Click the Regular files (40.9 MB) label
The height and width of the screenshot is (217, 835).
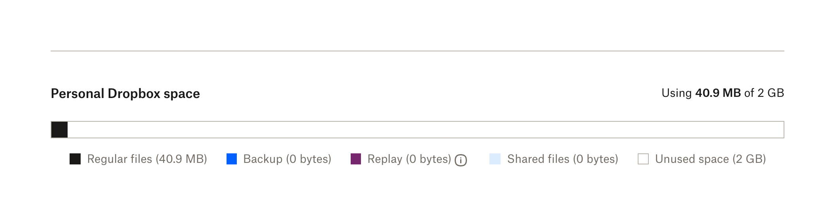tap(147, 159)
